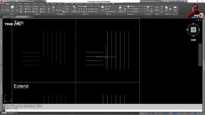Select the Polyline tool

[x=7, y=8]
